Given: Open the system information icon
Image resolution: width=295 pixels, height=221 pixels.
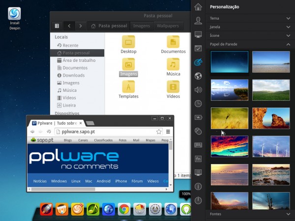Looking at the screenshot, I should click(x=198, y=187).
